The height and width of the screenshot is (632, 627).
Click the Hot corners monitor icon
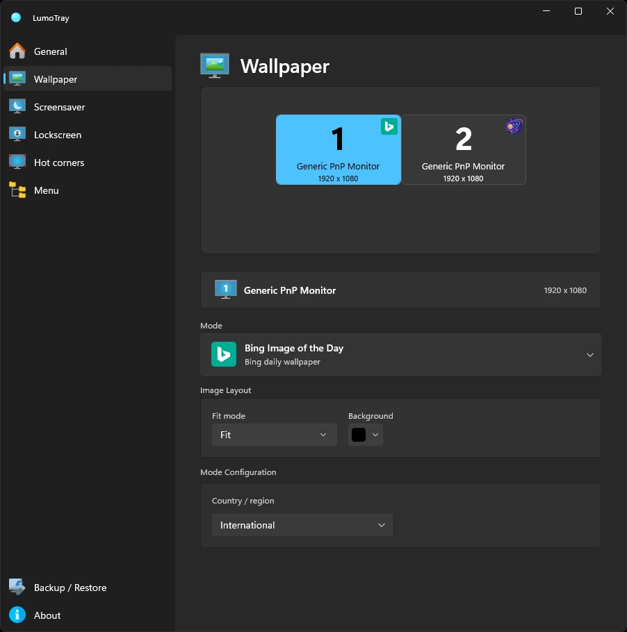click(x=17, y=163)
